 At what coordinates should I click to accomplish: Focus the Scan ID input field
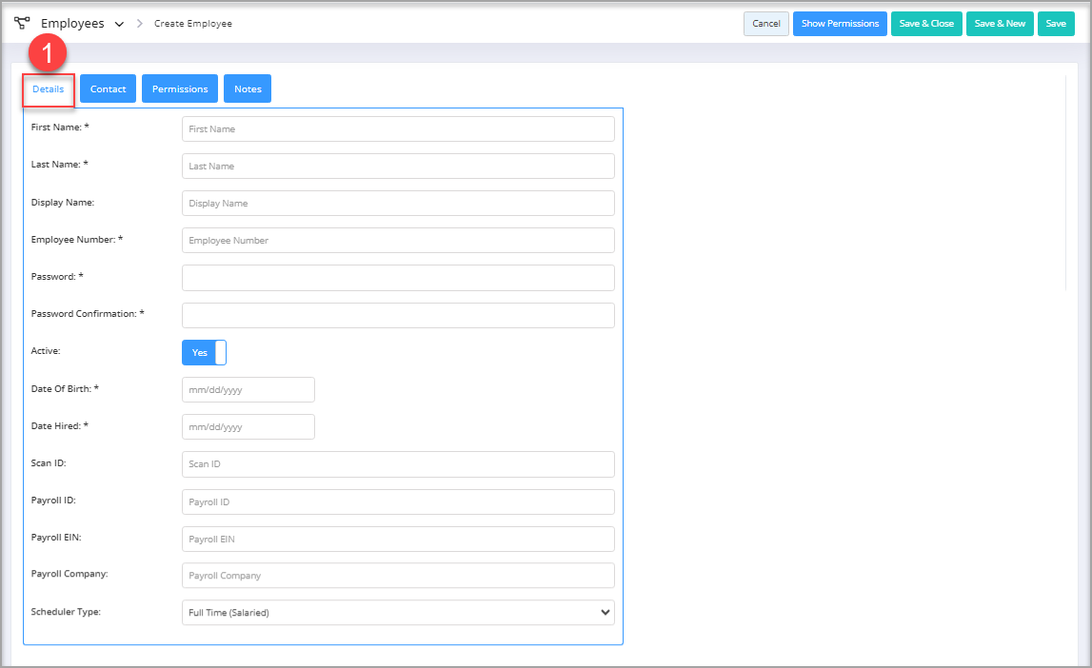[398, 464]
